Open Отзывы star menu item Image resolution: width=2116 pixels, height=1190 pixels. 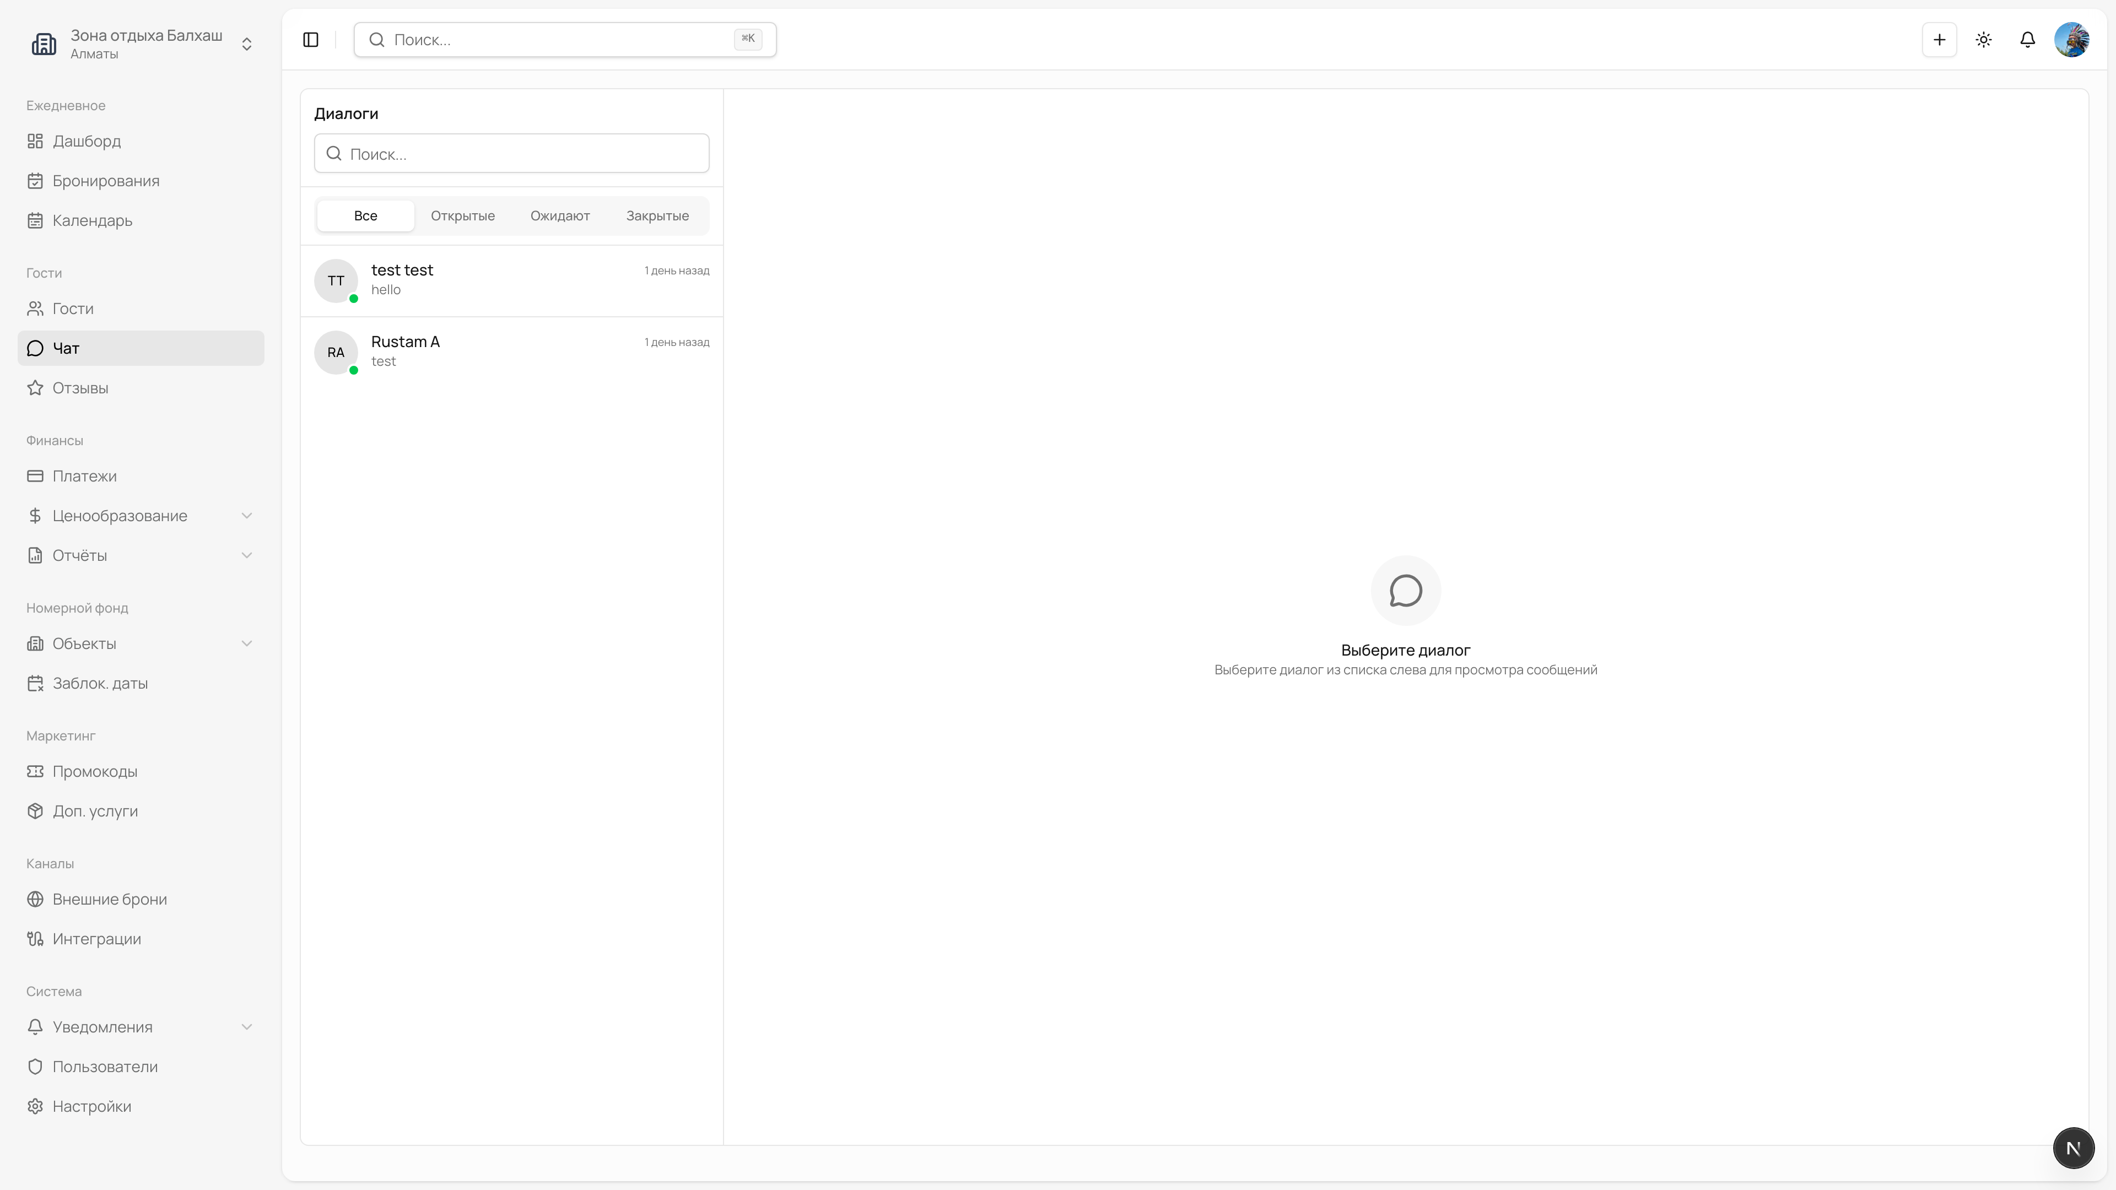(80, 388)
